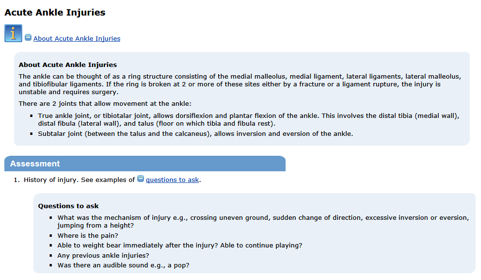Collapse the questions to ask panel icon
This screenshot has height=280, width=481.
tap(141, 179)
